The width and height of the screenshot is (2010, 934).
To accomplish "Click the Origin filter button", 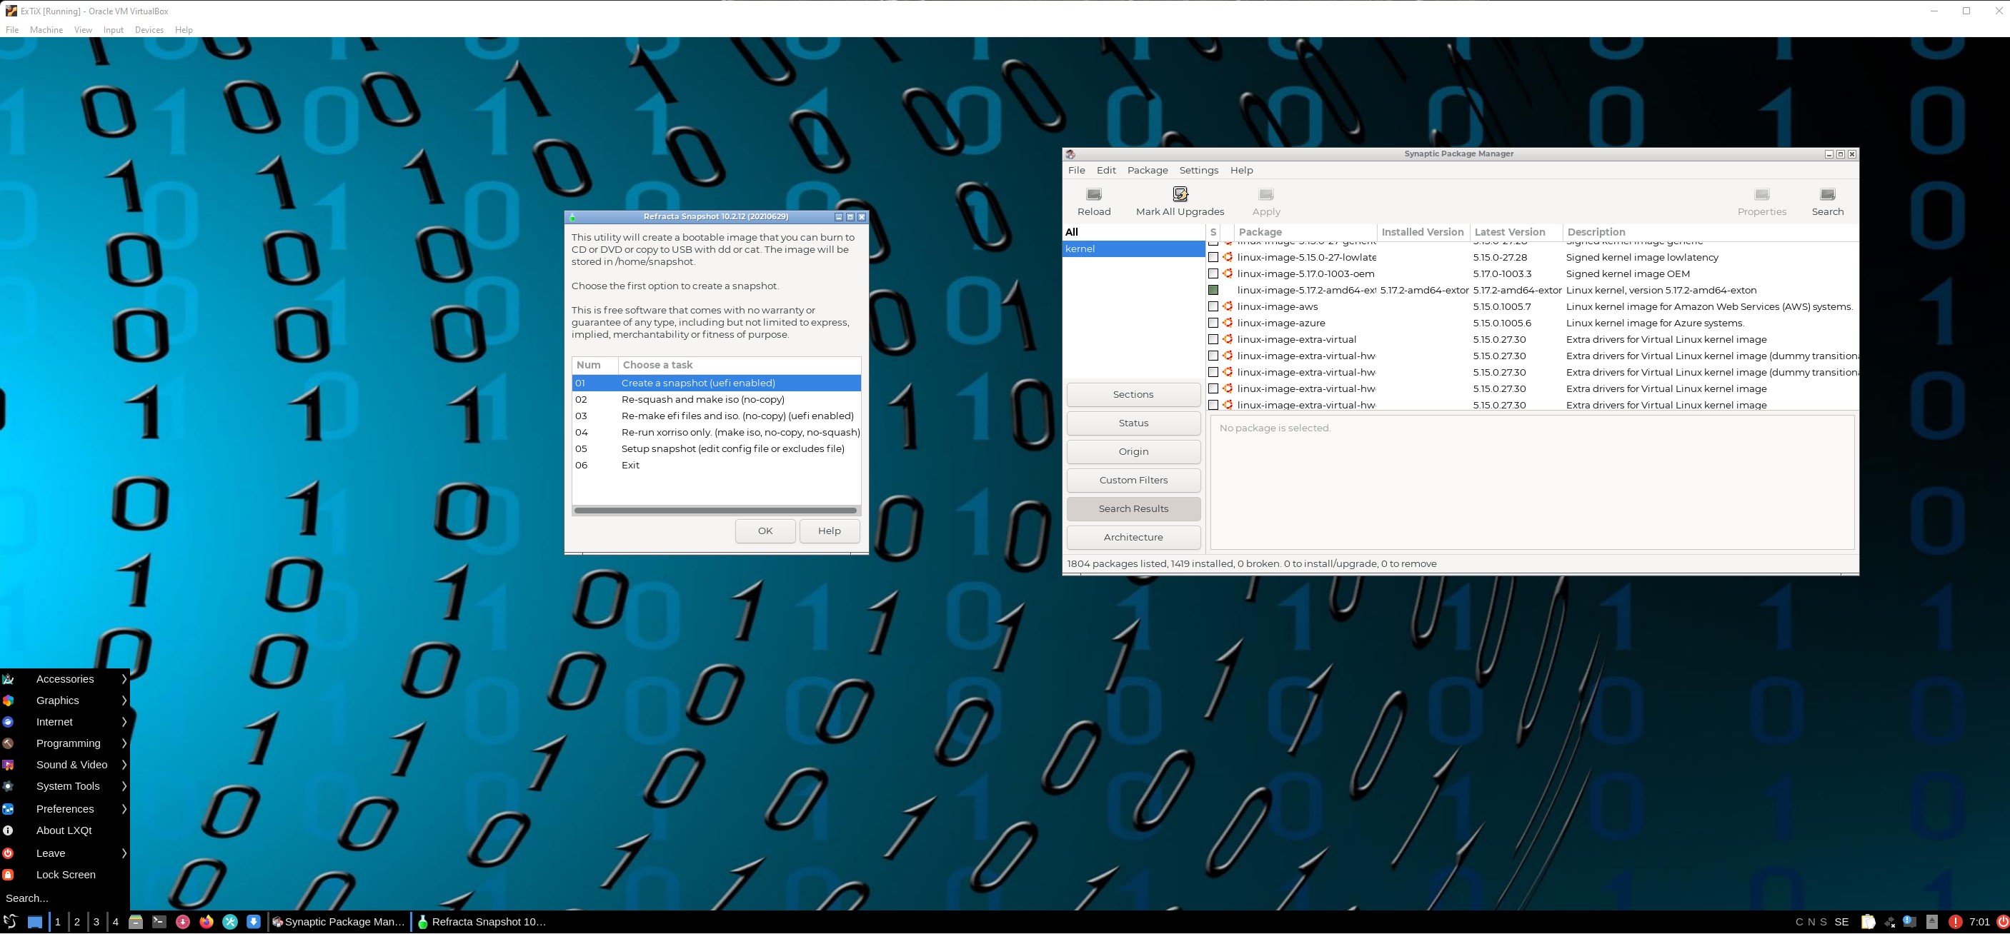I will point(1133,451).
